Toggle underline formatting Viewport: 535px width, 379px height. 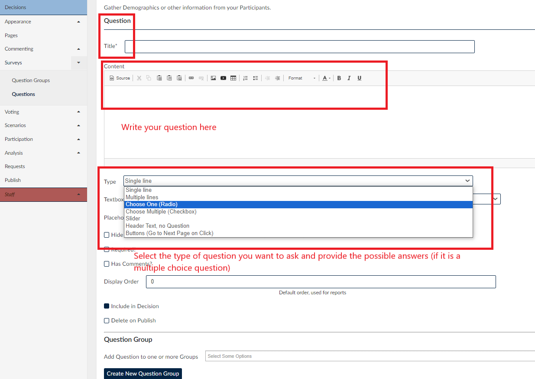pos(359,78)
